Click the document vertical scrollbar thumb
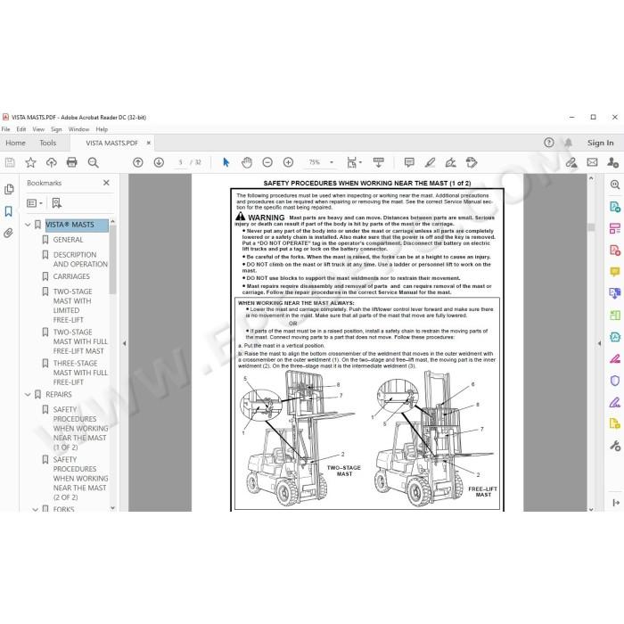The height and width of the screenshot is (624, 624). [591, 226]
